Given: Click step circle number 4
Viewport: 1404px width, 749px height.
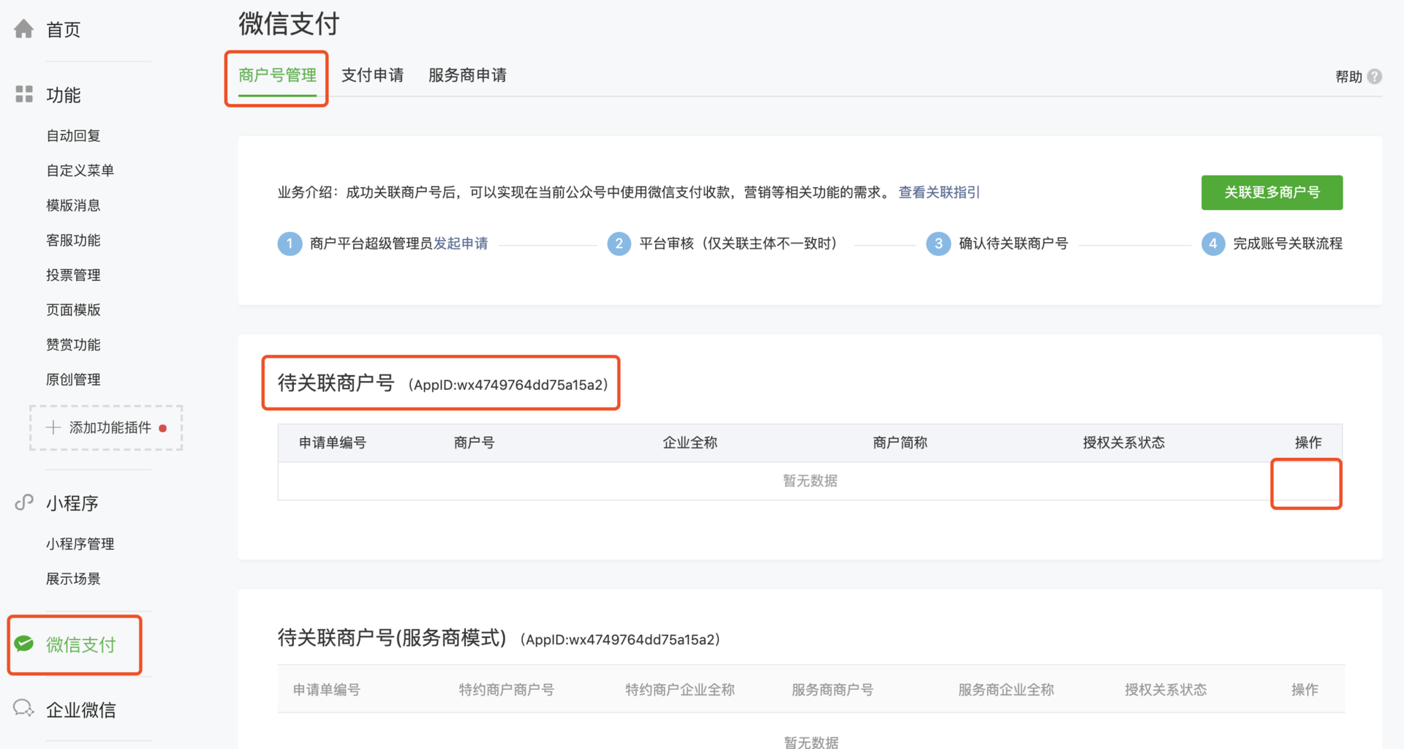Looking at the screenshot, I should [x=1212, y=244].
